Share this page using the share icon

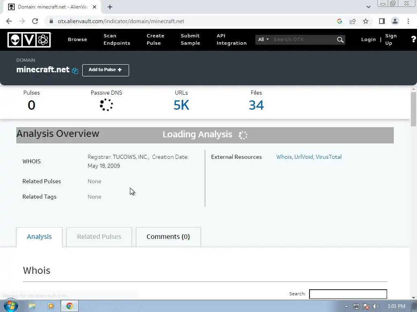coord(353,21)
